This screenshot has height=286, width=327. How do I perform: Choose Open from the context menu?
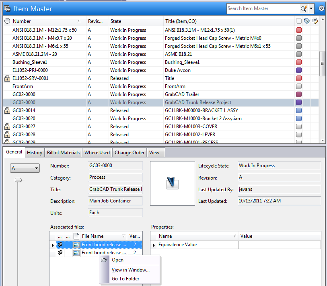(117, 260)
